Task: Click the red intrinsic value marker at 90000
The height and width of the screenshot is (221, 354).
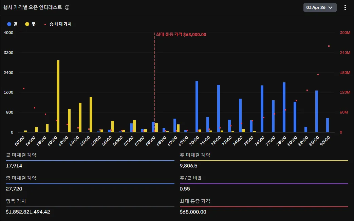Action: click(x=329, y=46)
